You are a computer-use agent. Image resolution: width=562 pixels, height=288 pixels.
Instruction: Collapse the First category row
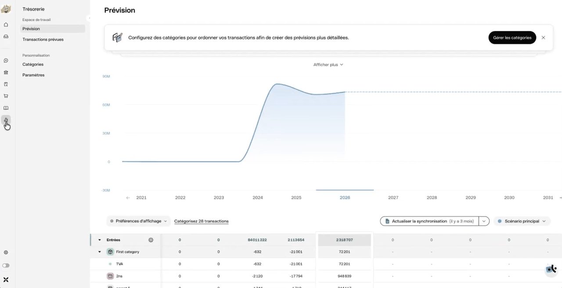click(x=100, y=252)
